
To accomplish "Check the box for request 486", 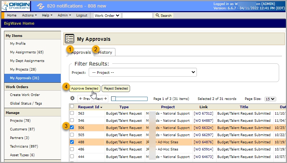I will pos(72,149).
